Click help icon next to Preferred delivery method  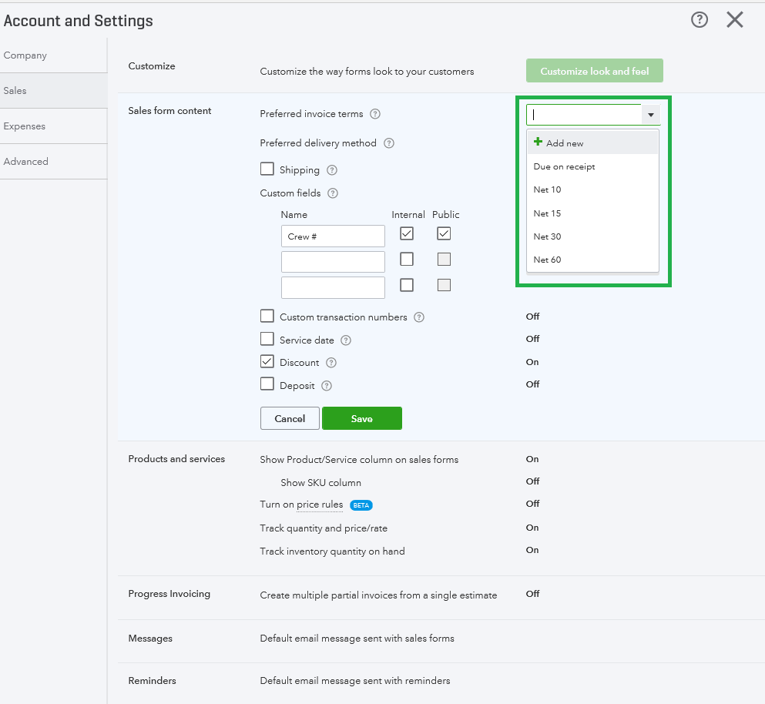(389, 143)
